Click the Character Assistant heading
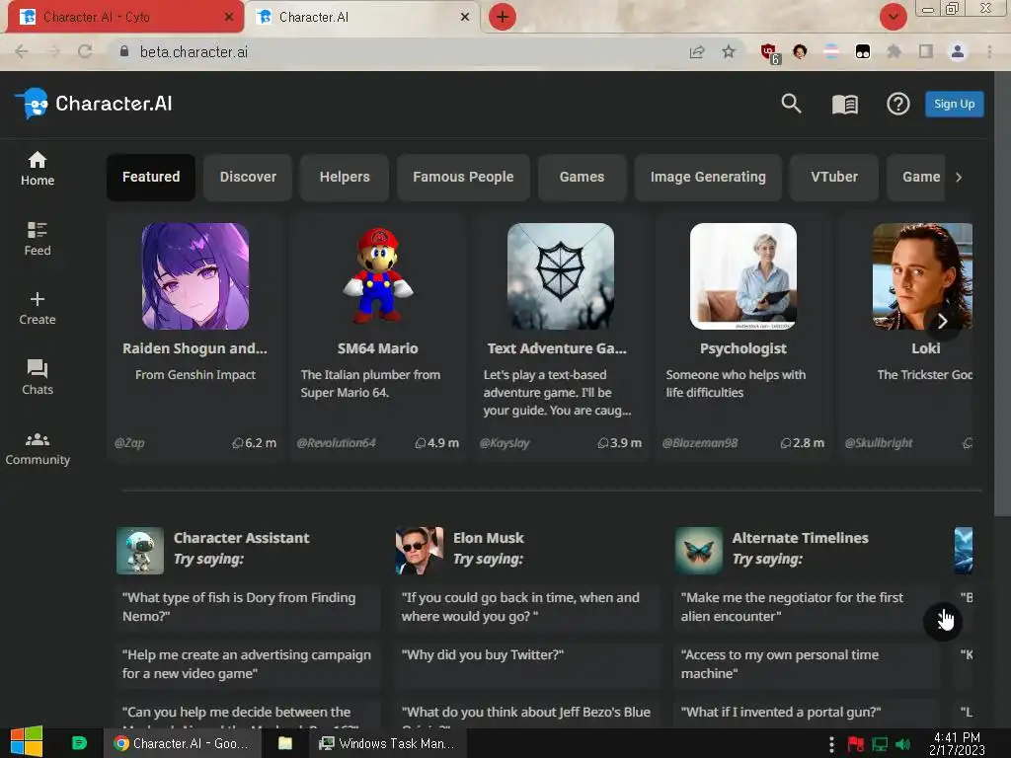The height and width of the screenshot is (758, 1011). tap(241, 538)
